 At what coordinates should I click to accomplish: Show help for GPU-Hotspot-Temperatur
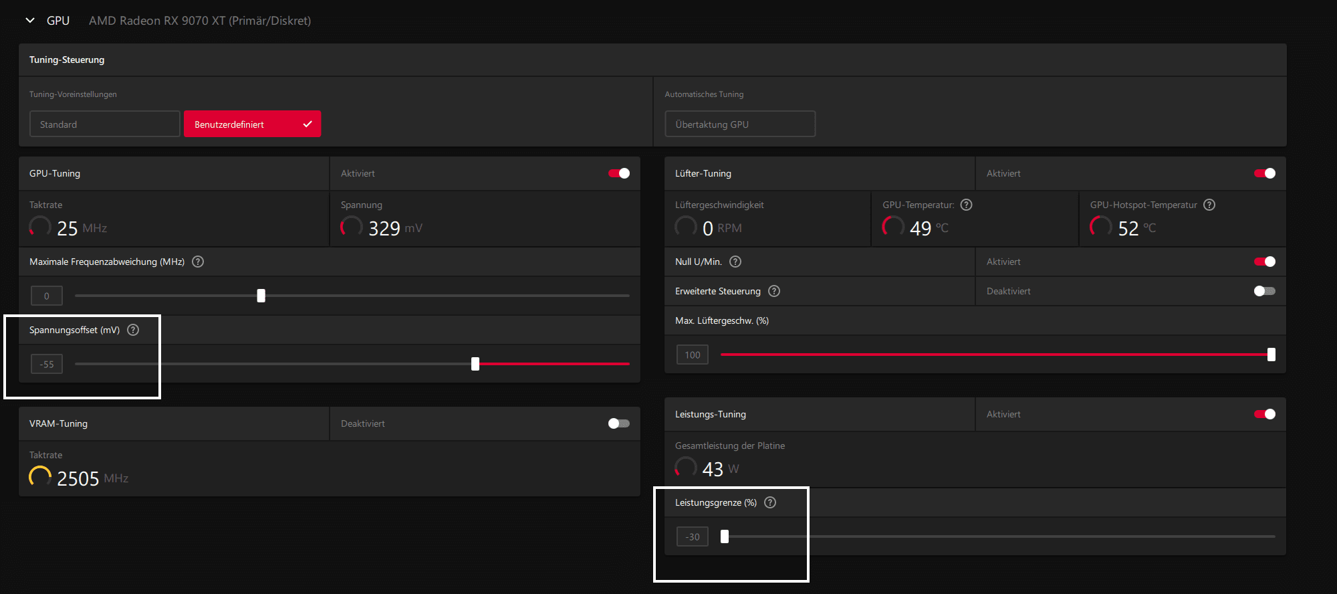tap(1209, 205)
